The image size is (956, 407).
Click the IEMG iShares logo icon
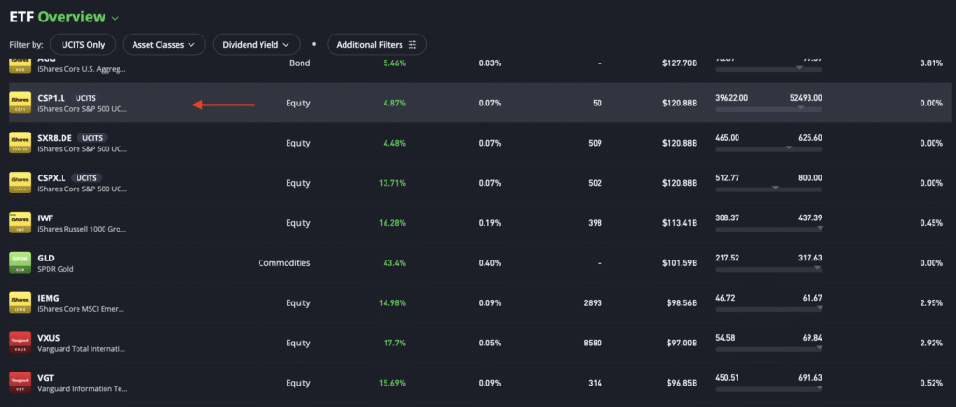(x=21, y=302)
